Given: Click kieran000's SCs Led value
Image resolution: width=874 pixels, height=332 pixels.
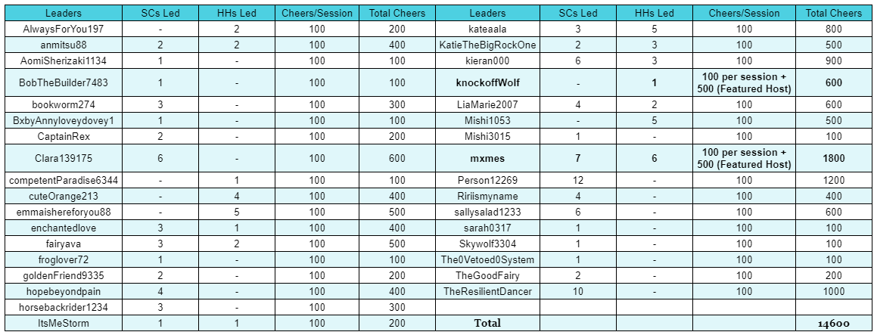Looking at the screenshot, I should pos(578,61).
